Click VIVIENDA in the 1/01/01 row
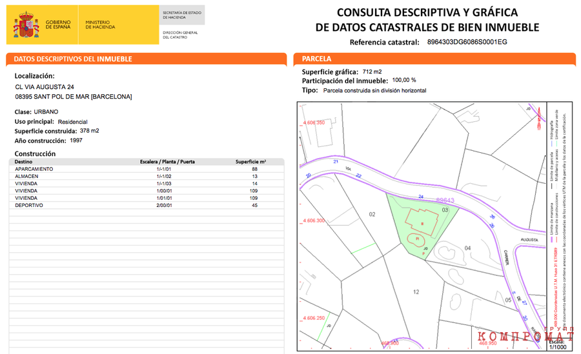 (x=26, y=198)
